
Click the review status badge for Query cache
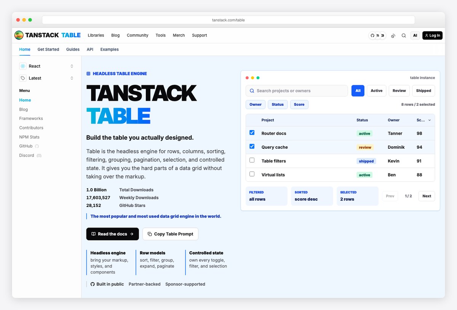pyautogui.click(x=365, y=147)
